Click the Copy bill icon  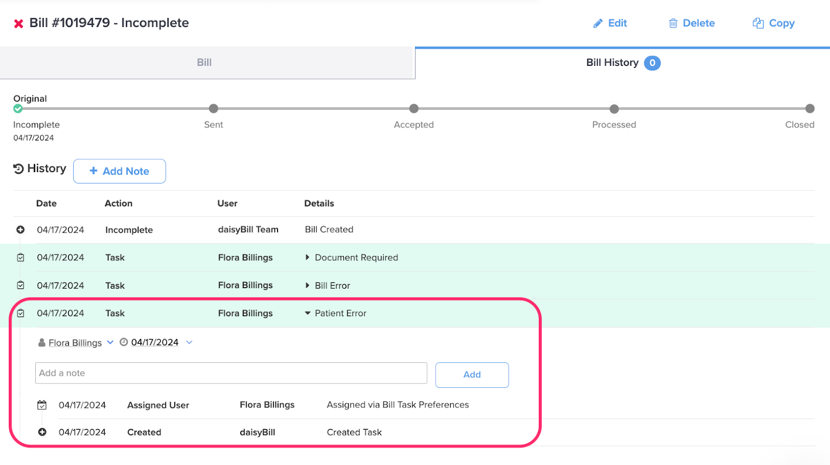[758, 23]
